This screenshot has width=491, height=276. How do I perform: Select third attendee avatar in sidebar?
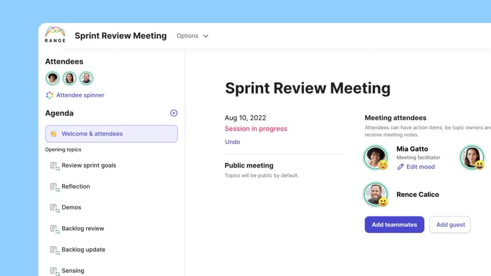[x=86, y=78]
